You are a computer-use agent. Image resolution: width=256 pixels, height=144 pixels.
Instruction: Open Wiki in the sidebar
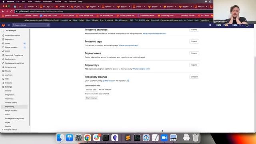coord(7,79)
